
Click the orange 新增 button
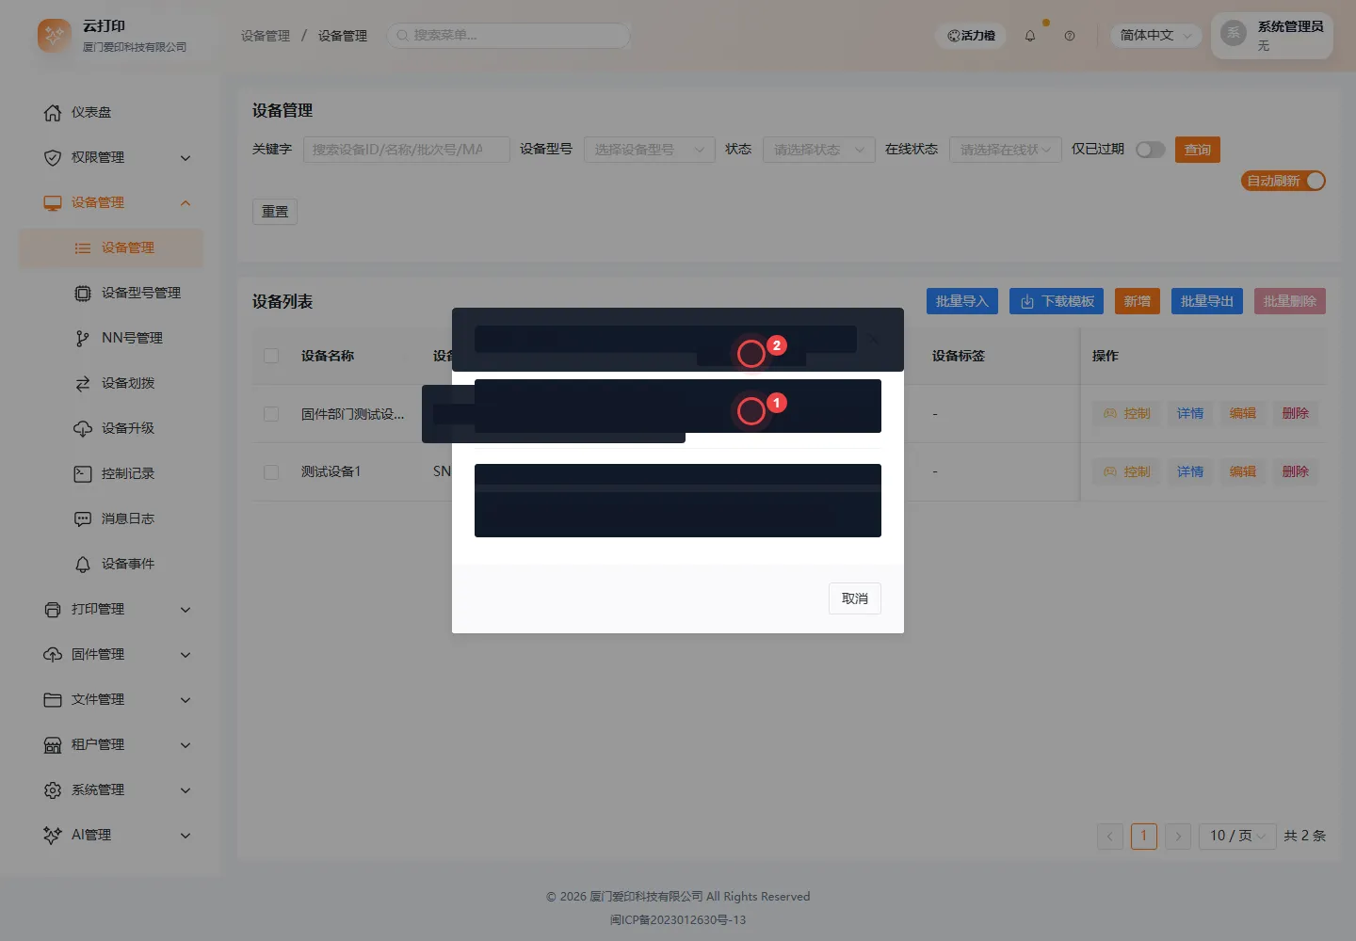[x=1138, y=301]
